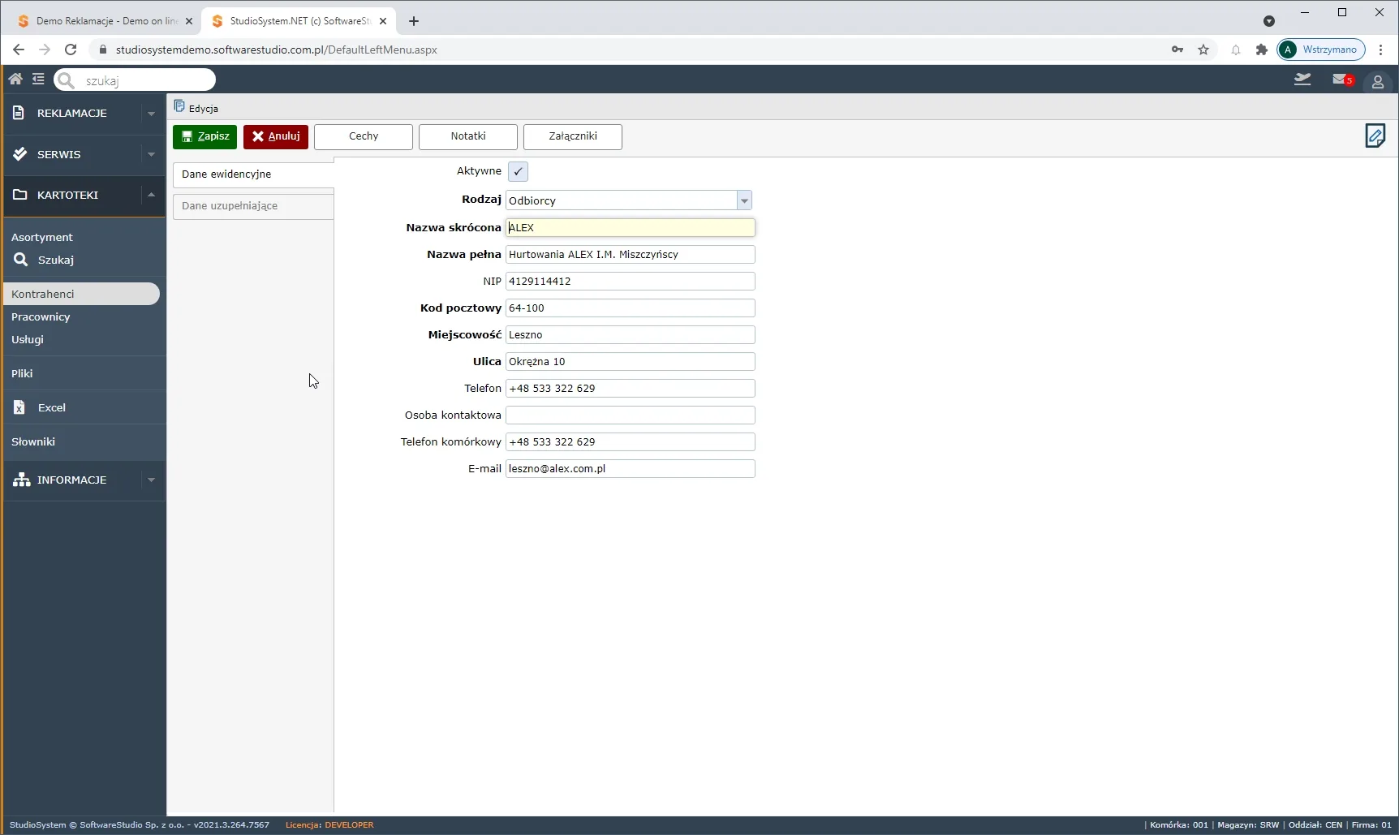
Task: Open the user profile icon in header
Action: (1377, 82)
